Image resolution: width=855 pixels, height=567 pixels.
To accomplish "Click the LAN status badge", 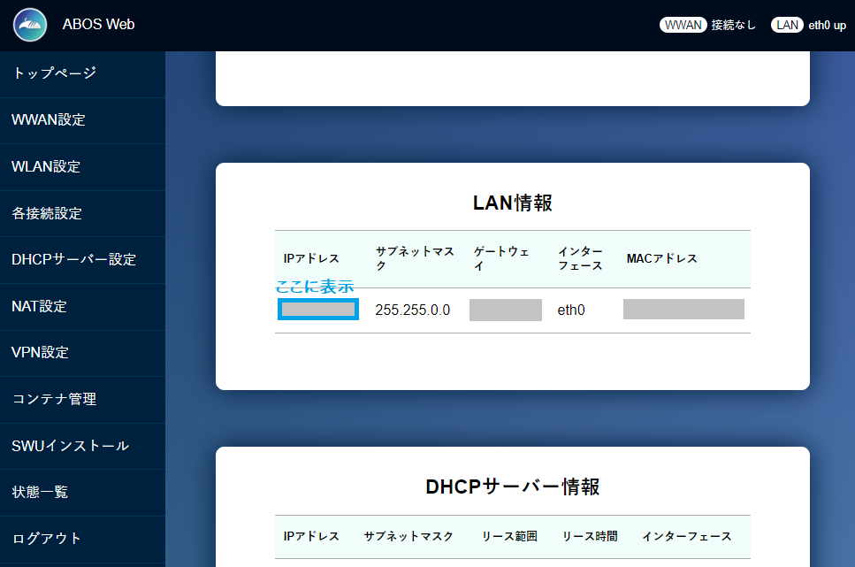I will click(787, 25).
